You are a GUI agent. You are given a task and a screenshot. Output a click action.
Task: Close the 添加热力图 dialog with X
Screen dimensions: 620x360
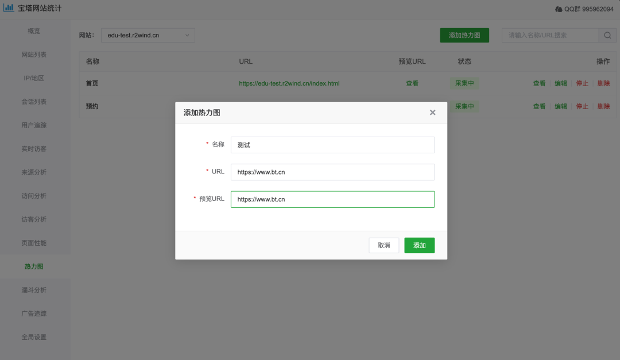tap(433, 113)
